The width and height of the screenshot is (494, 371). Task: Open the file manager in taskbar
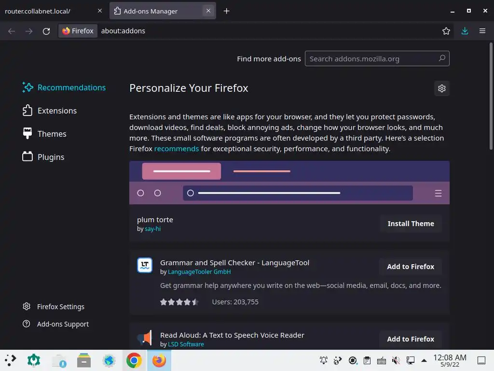pyautogui.click(x=84, y=360)
